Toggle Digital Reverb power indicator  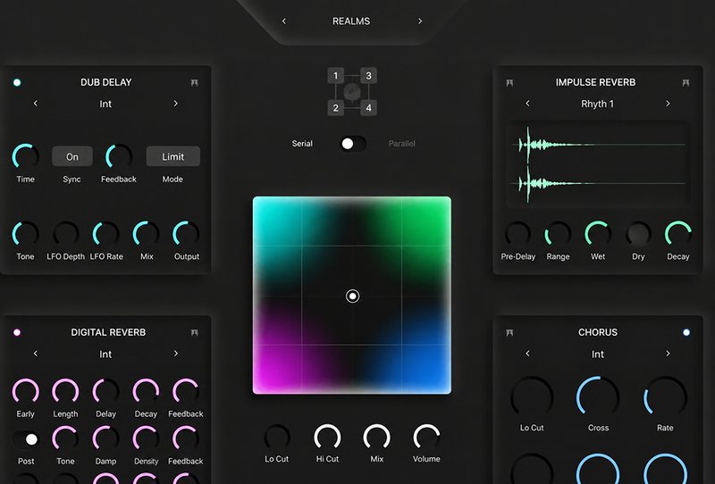pyautogui.click(x=17, y=332)
